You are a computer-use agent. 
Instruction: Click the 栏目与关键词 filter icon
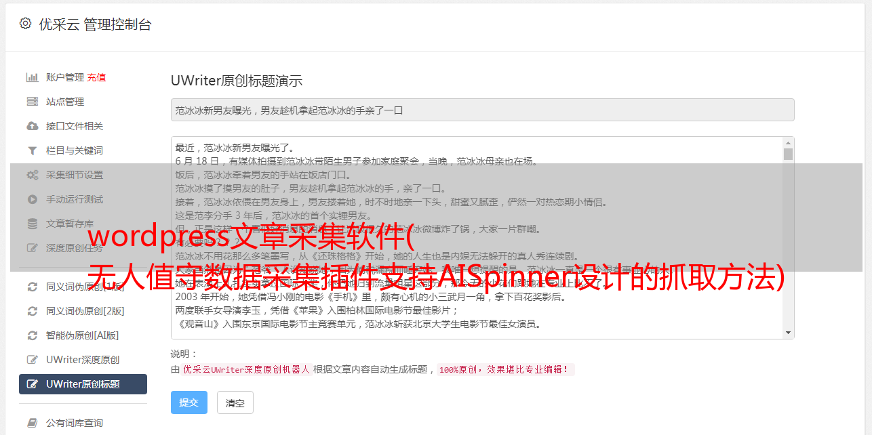point(32,150)
